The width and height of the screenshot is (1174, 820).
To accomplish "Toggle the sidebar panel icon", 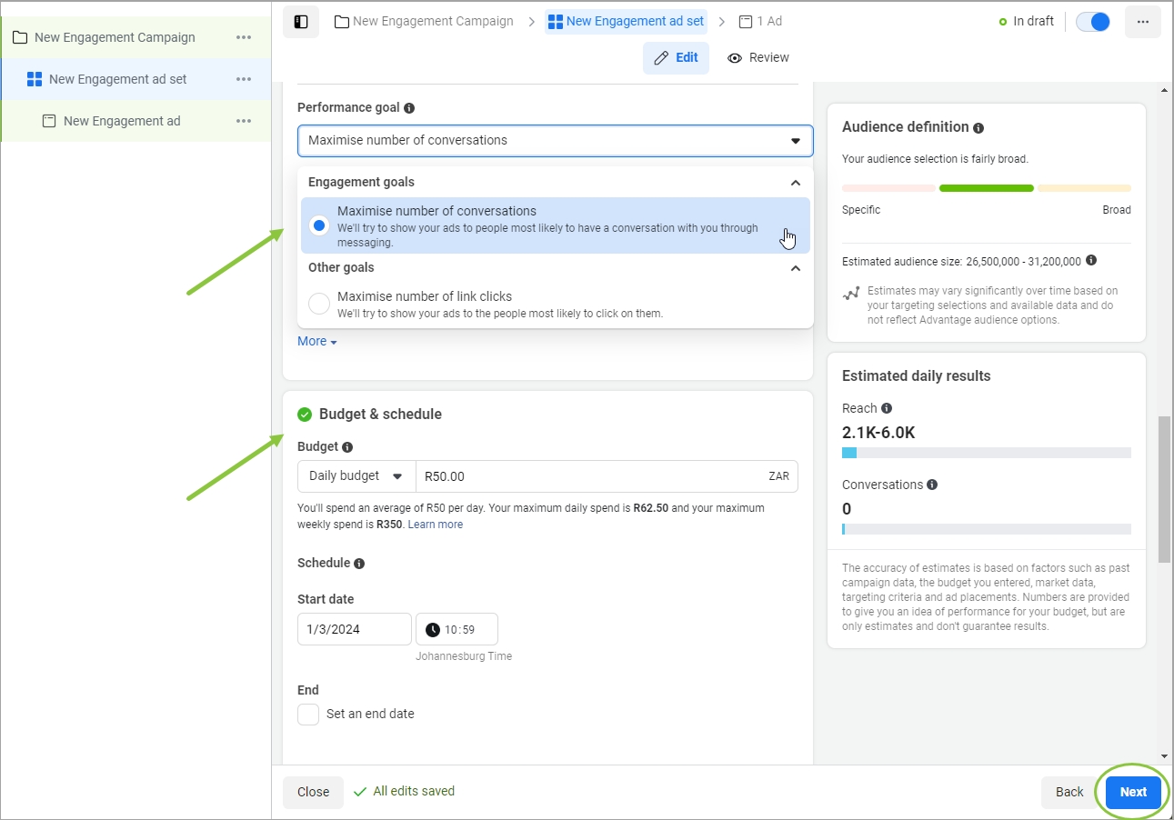I will 301,22.
